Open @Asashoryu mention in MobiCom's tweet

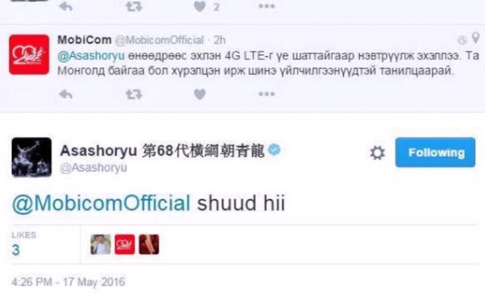(91, 56)
